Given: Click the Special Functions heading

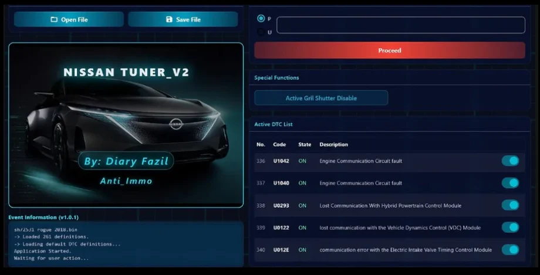Looking at the screenshot, I should tap(276, 78).
